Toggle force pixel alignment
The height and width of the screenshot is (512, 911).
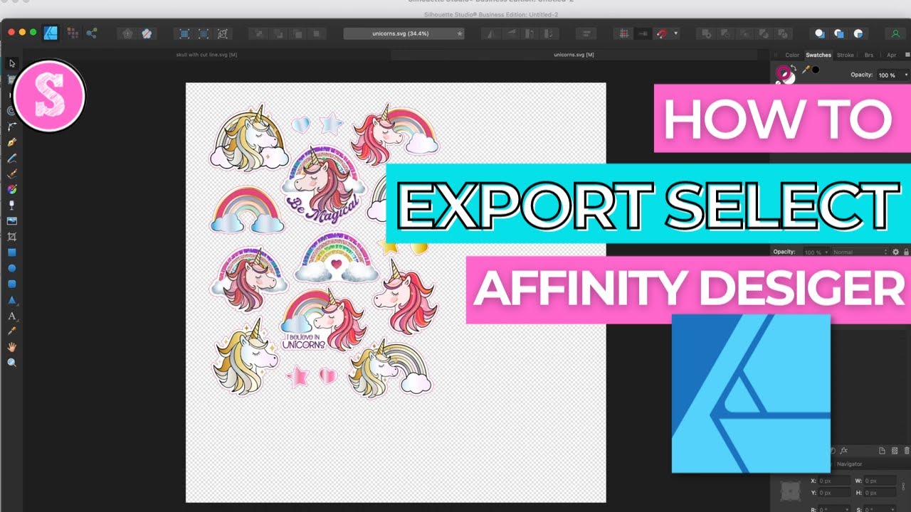coord(643,33)
